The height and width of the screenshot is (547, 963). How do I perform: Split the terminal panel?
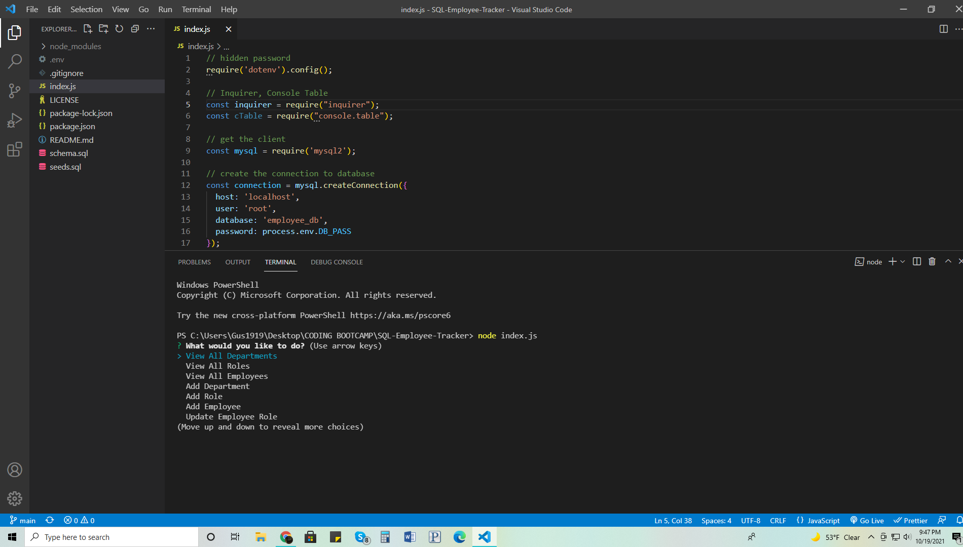click(916, 261)
